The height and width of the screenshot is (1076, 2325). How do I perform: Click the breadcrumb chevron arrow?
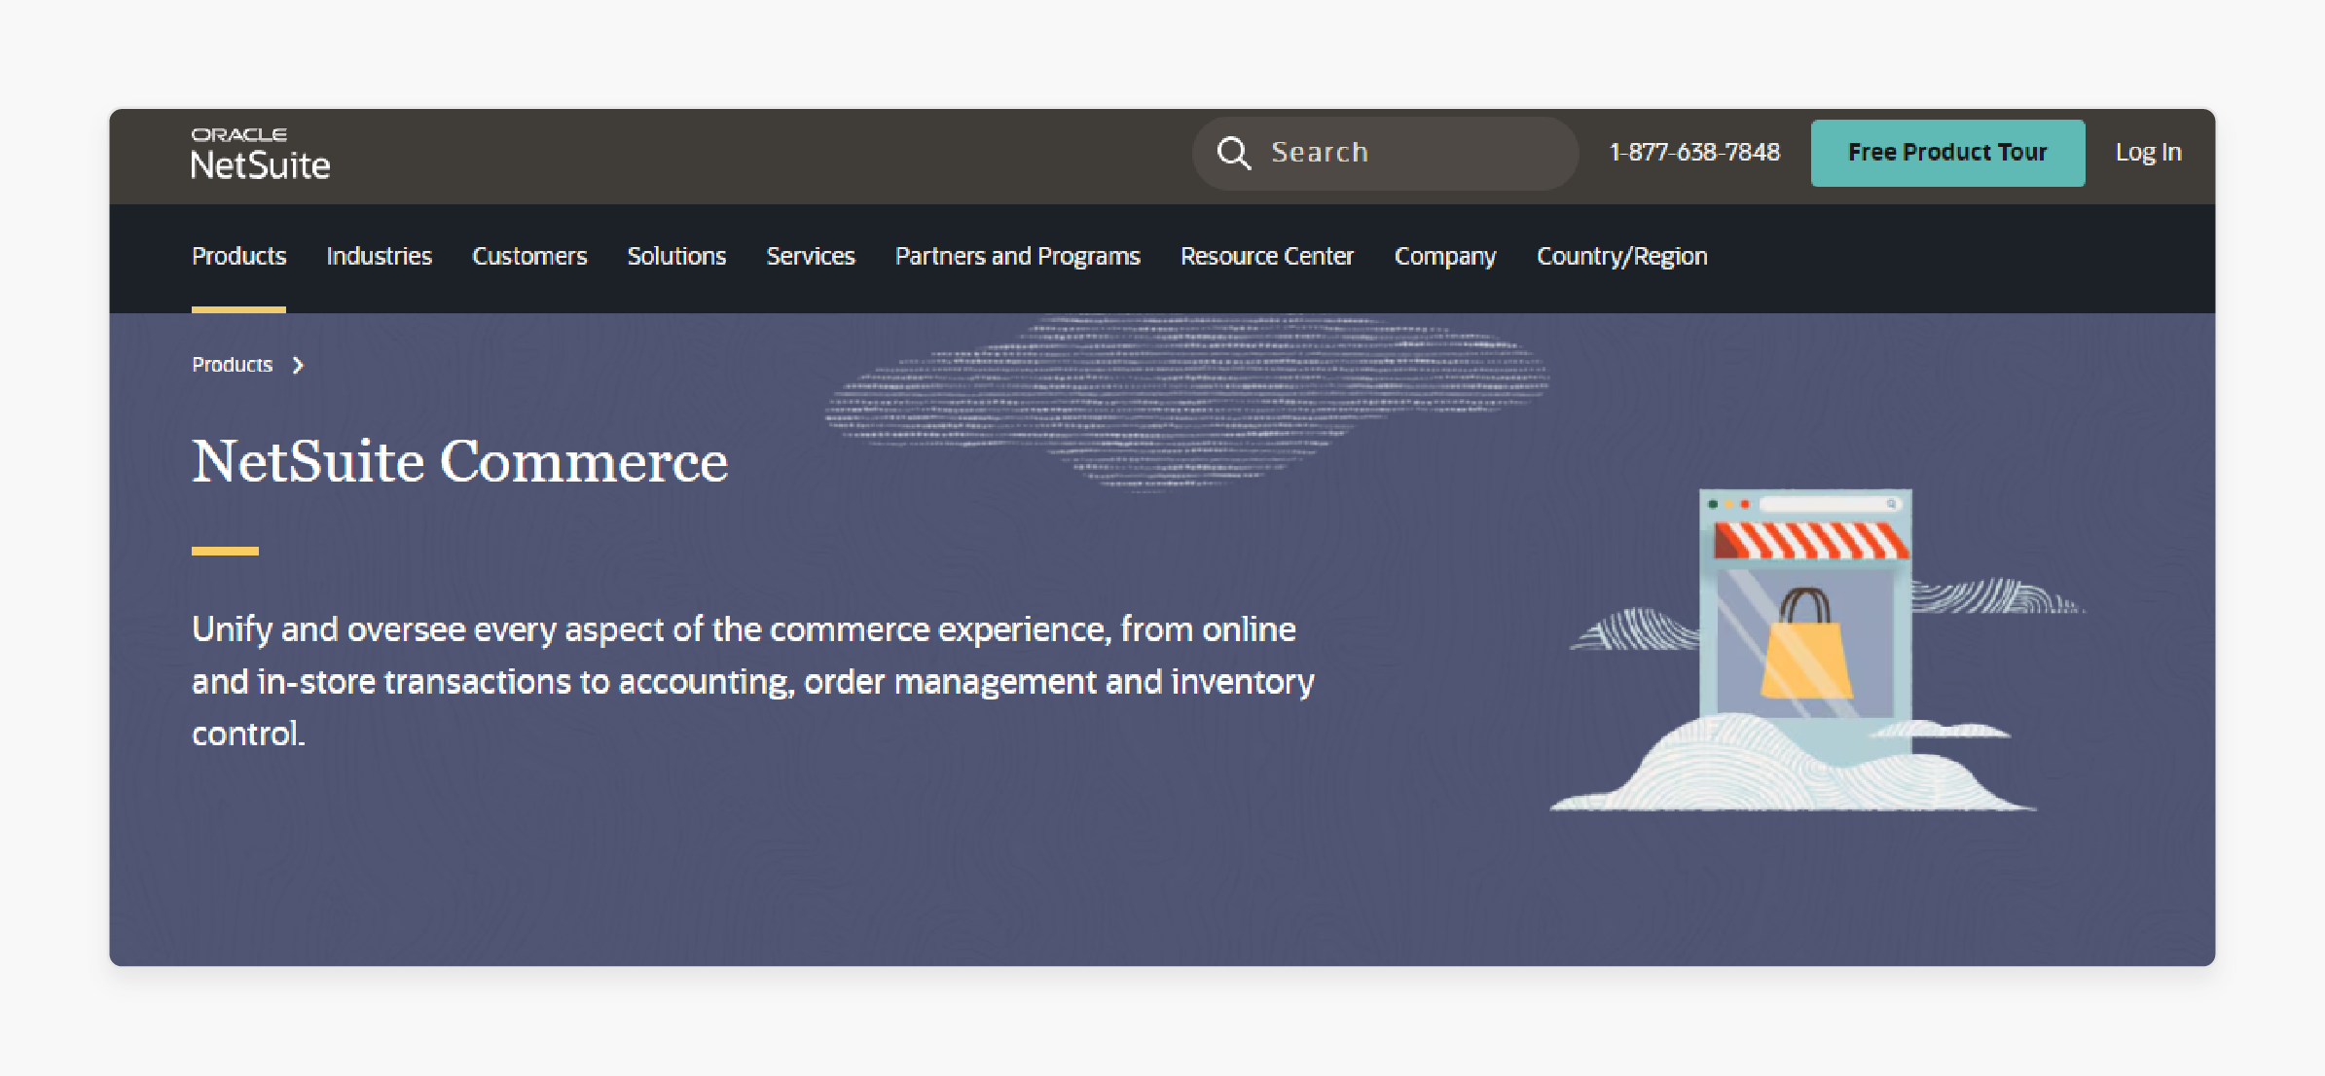click(298, 365)
